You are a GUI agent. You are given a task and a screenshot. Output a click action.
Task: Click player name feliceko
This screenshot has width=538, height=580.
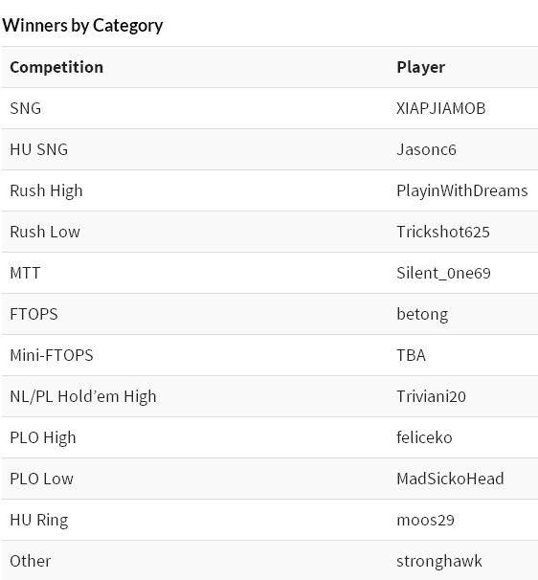pyautogui.click(x=424, y=437)
